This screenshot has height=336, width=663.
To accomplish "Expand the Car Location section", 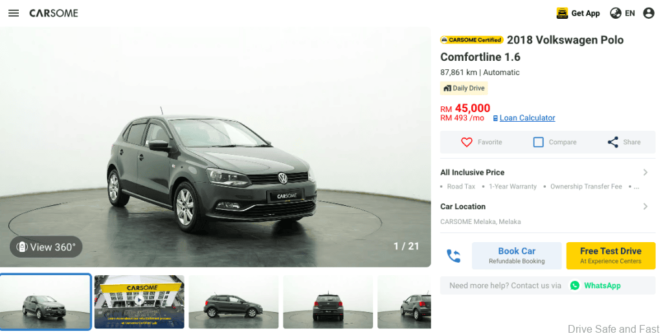I will point(548,207).
